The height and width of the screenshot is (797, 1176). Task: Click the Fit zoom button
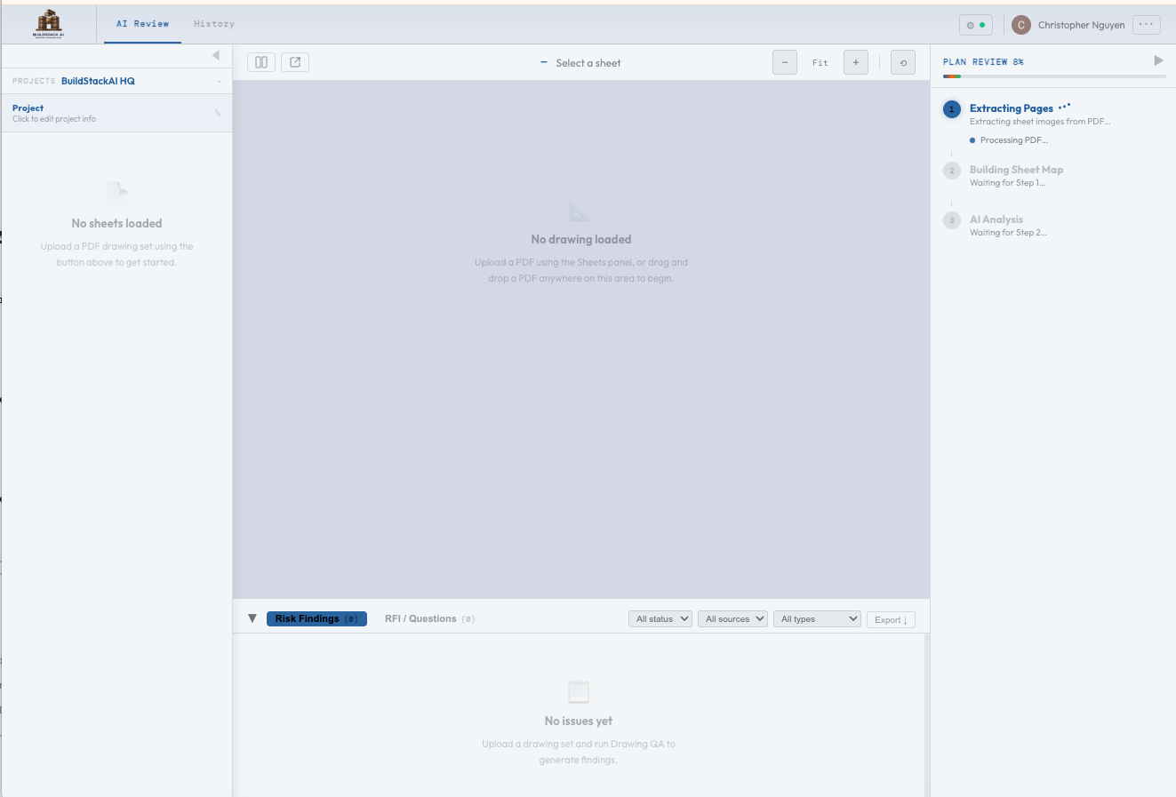820,61
